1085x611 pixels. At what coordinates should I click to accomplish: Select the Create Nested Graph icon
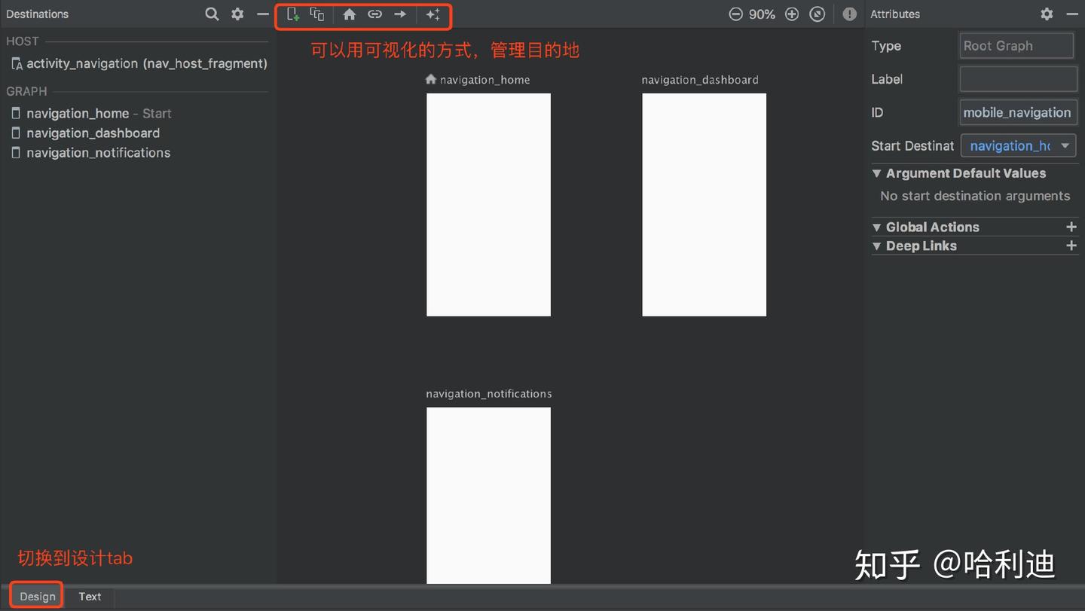click(x=317, y=14)
